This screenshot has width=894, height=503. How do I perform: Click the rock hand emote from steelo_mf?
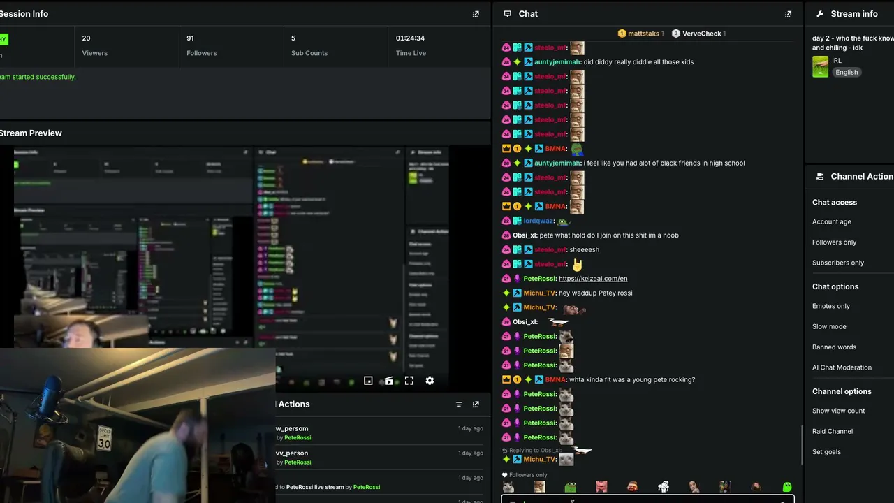coord(577,265)
